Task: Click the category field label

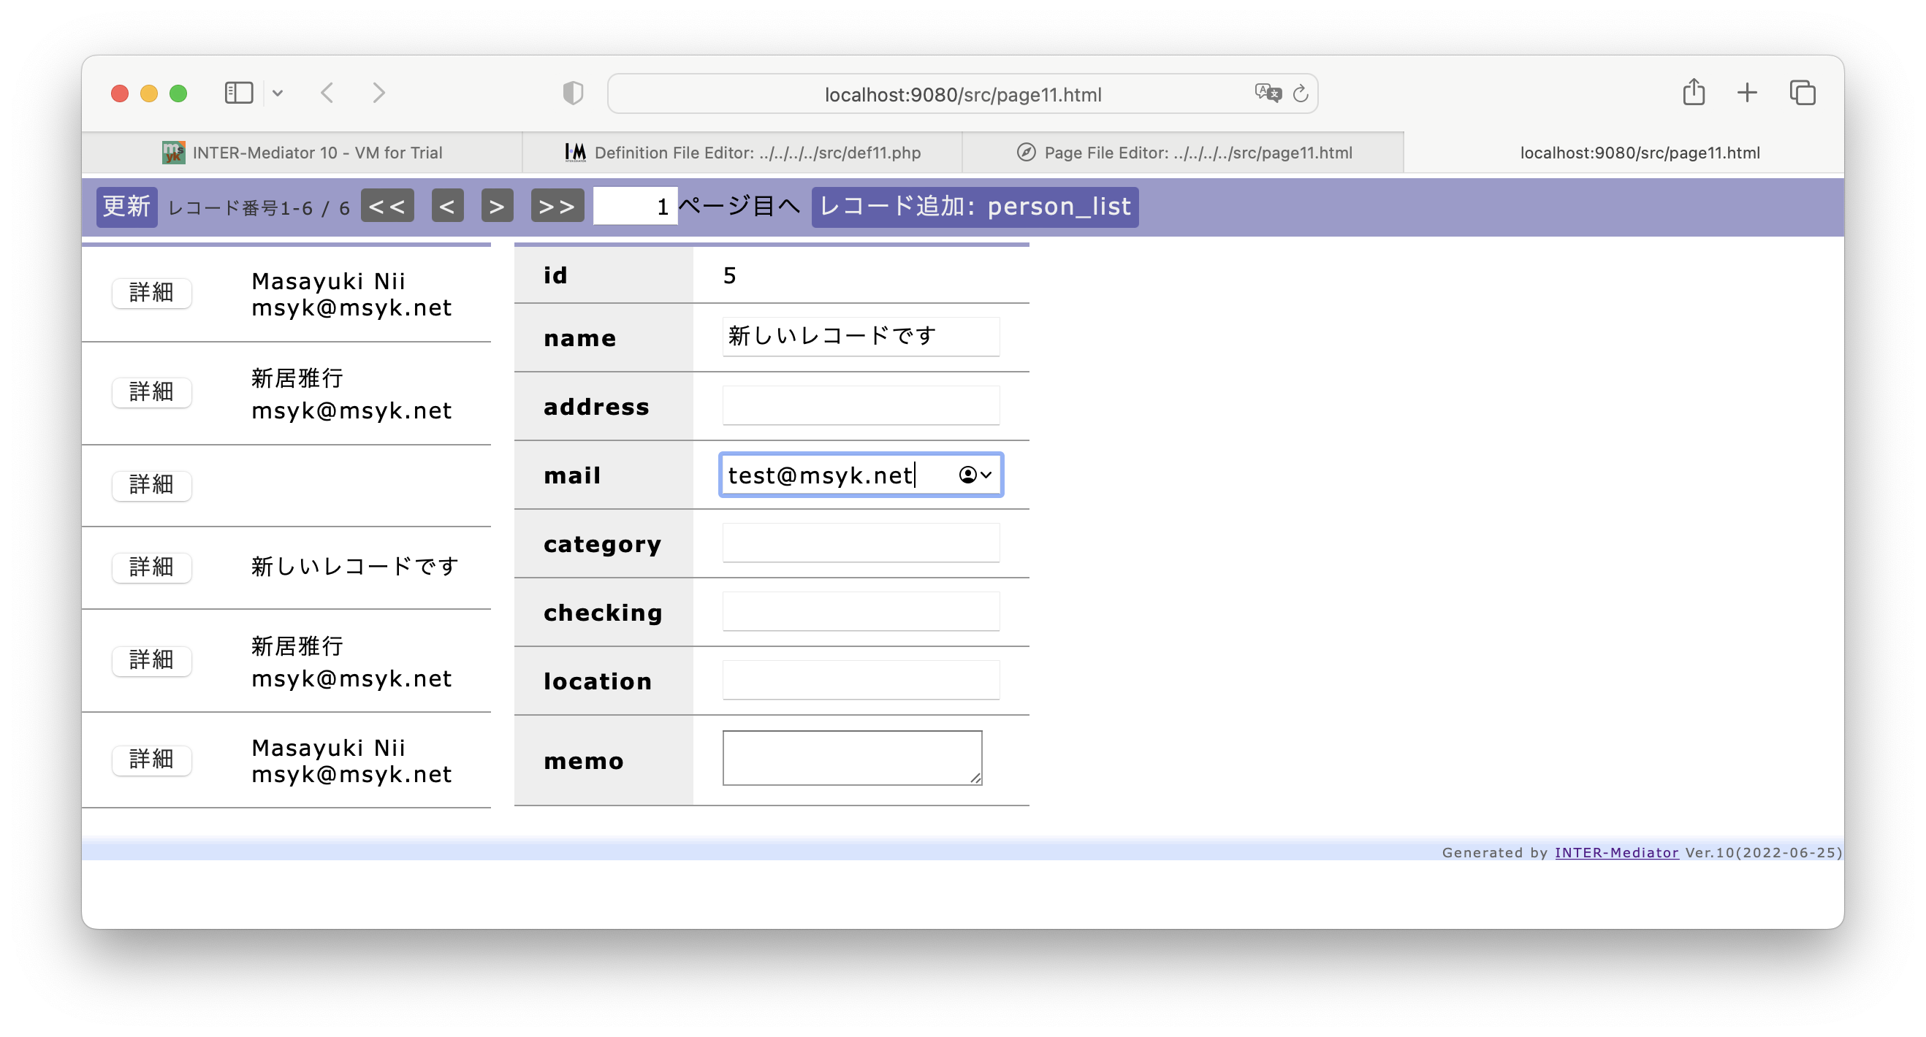Action: point(602,544)
